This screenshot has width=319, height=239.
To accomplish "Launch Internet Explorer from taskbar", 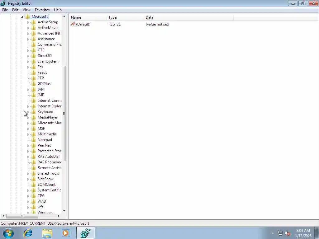I will (28, 233).
